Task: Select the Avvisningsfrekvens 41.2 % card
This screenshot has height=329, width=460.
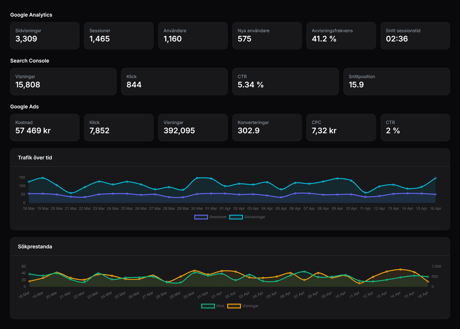Action: pyautogui.click(x=341, y=35)
